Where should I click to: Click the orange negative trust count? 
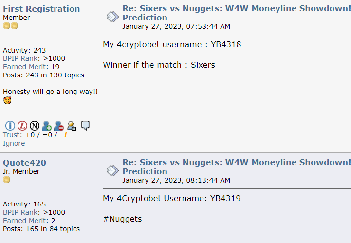[65, 135]
